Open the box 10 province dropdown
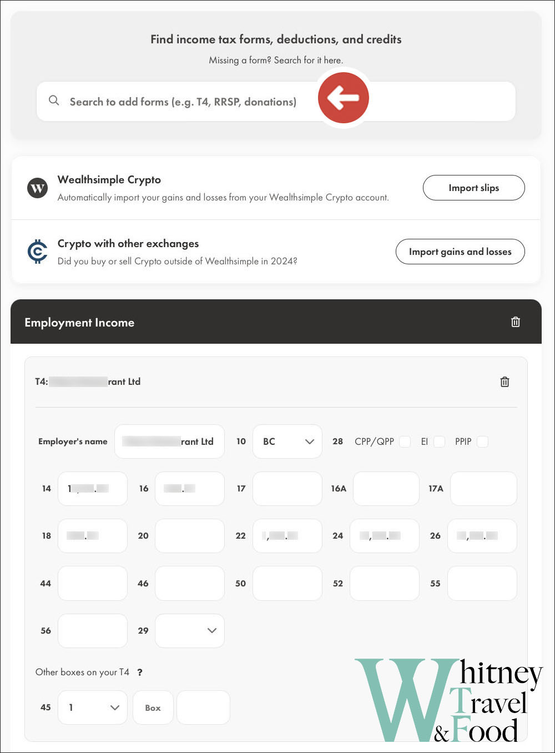The height and width of the screenshot is (753, 555). click(287, 441)
